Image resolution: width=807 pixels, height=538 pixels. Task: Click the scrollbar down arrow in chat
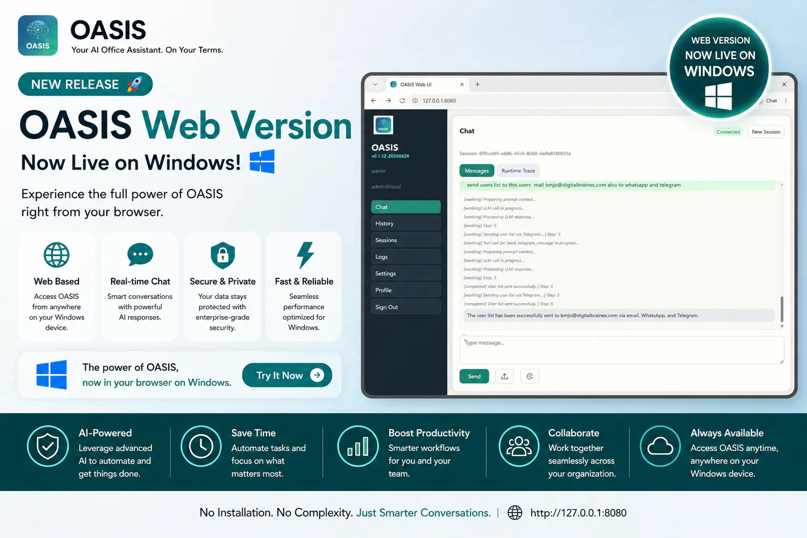click(782, 326)
